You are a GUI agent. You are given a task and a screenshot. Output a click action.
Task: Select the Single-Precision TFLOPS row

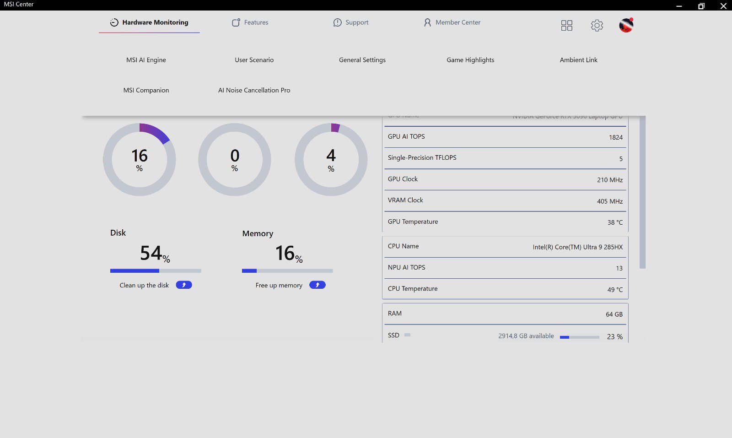505,158
